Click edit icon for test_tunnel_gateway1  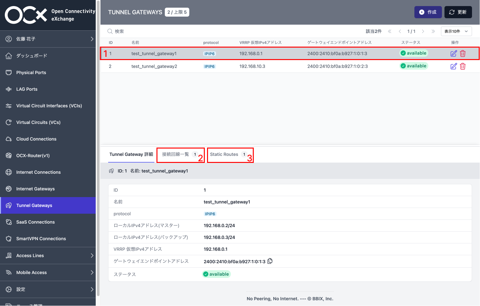[x=453, y=54]
